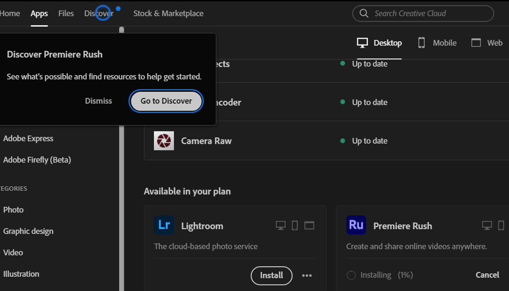Select Adobe Firefly (Beta) in sidebar
This screenshot has height=291, width=509.
pos(37,160)
